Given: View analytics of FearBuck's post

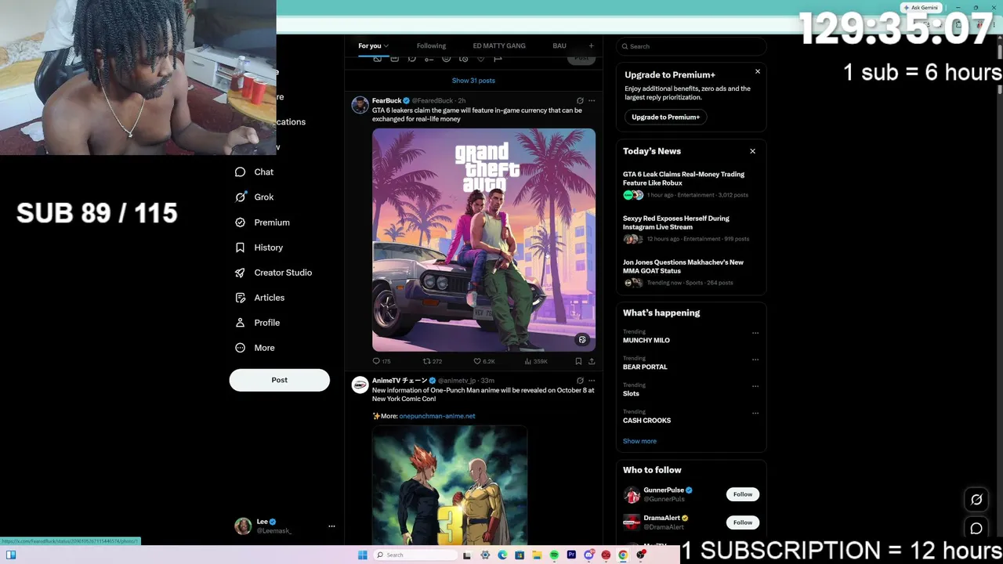Looking at the screenshot, I should click(537, 361).
